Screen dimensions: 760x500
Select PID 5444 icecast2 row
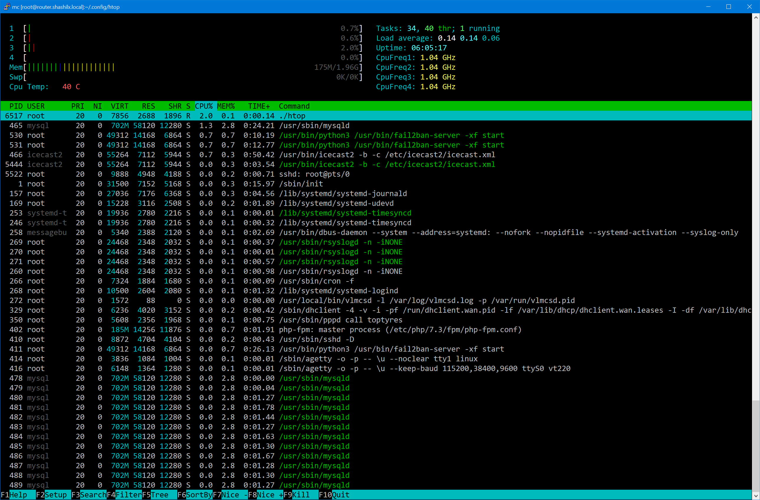point(376,164)
